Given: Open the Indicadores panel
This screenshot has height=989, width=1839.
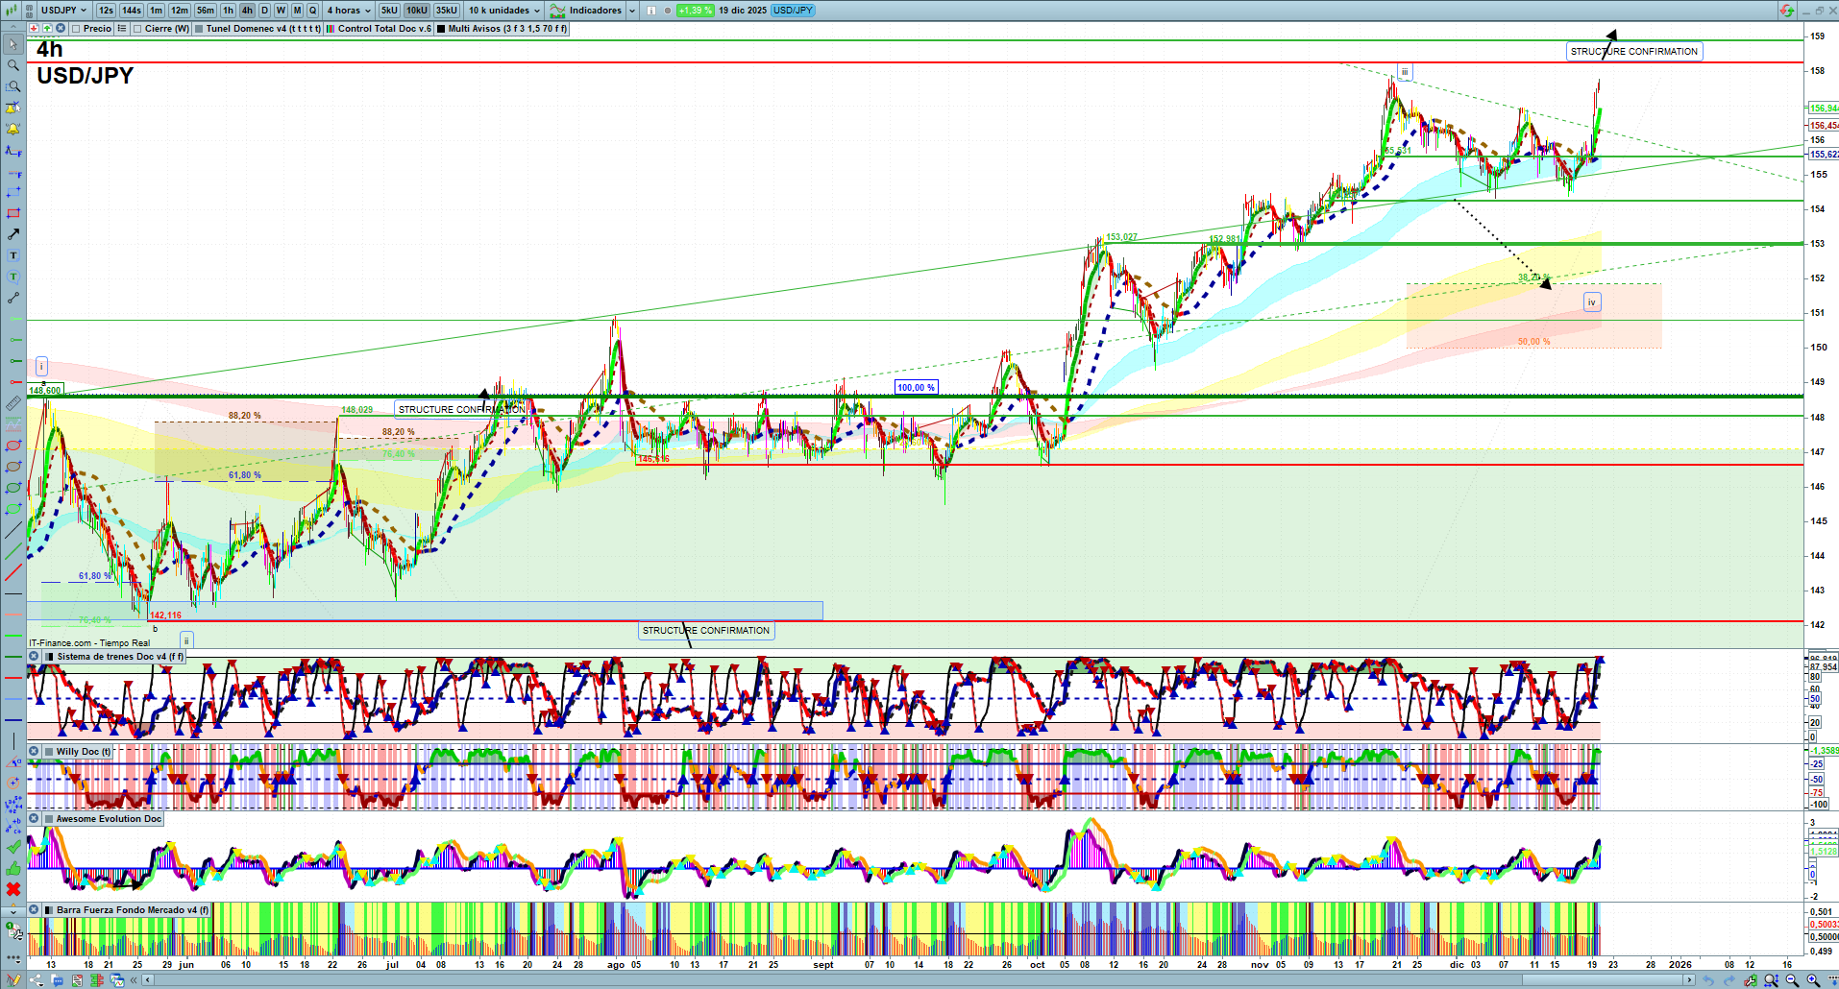Looking at the screenshot, I should coord(594,11).
